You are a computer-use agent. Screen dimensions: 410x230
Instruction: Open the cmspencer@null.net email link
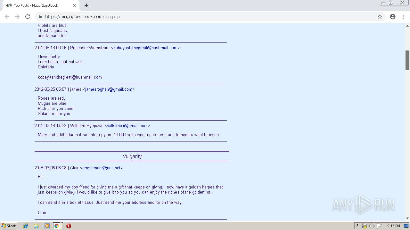tap(101, 168)
